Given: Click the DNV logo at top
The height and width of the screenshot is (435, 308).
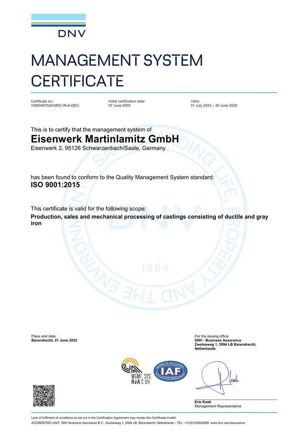Looking at the screenshot, I should [x=58, y=26].
